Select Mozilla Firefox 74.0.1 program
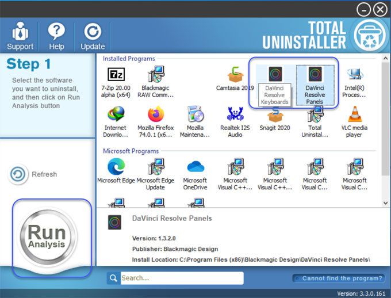 point(156,122)
